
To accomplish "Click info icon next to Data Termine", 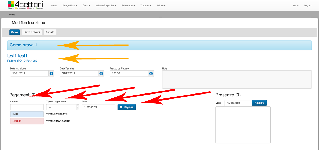I will (101, 74).
